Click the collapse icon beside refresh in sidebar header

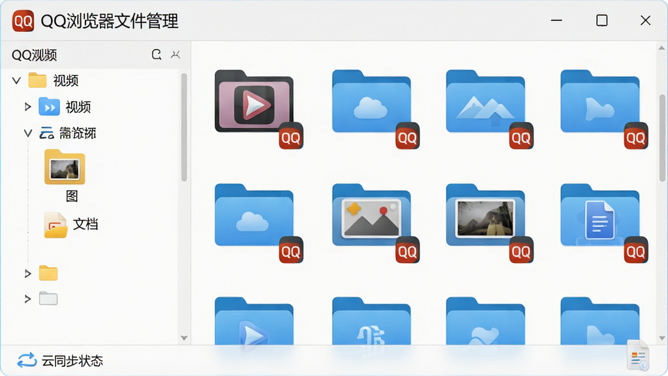(x=175, y=55)
